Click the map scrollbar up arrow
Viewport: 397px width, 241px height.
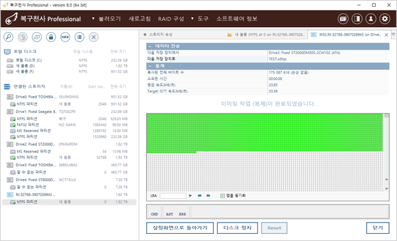pyautogui.click(x=386, y=180)
